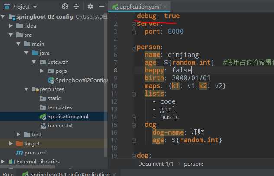Expand the pojo package

pyautogui.click(x=42, y=71)
